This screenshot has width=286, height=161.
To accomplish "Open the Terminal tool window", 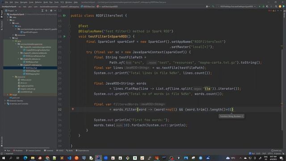I will click(x=49, y=151).
